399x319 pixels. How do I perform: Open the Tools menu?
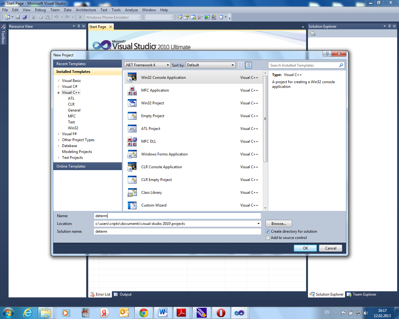coord(116,10)
